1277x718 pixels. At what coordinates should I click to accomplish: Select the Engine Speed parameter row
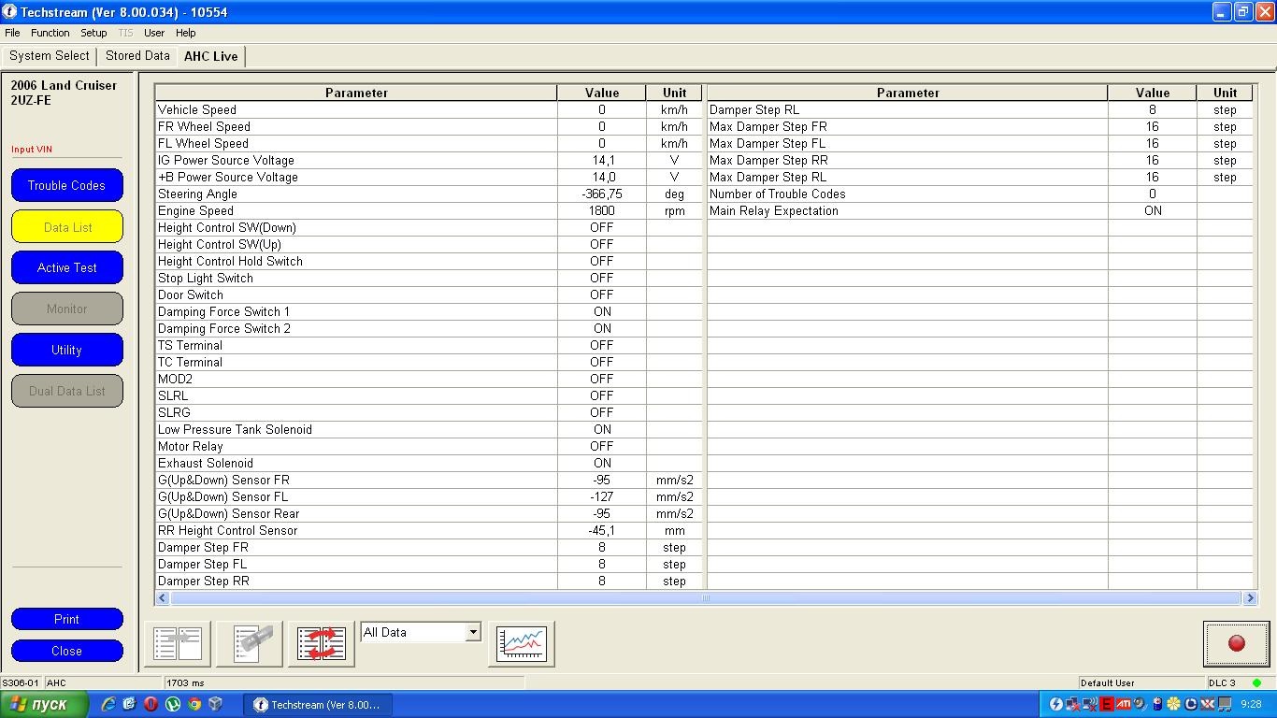pyautogui.click(x=355, y=210)
